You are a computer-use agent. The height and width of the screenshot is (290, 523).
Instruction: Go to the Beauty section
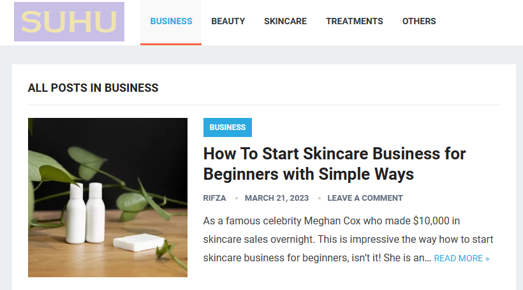click(228, 21)
